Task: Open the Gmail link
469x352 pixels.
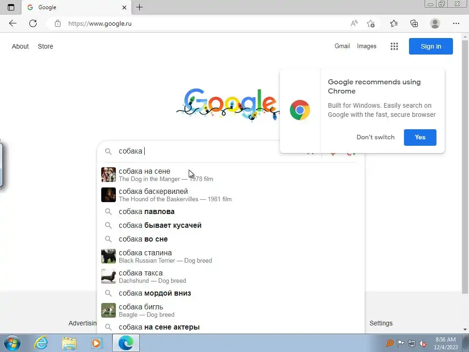Action: [342, 46]
